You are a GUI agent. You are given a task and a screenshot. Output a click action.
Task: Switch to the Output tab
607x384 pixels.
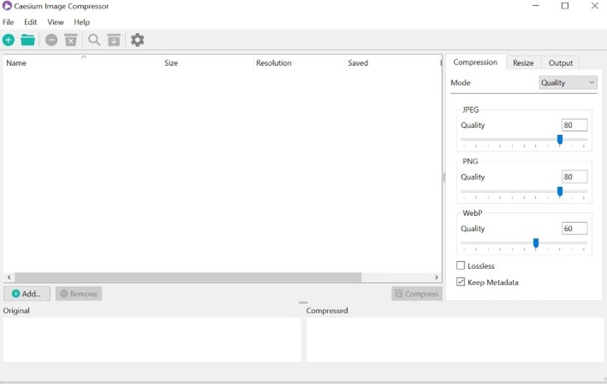click(x=560, y=63)
